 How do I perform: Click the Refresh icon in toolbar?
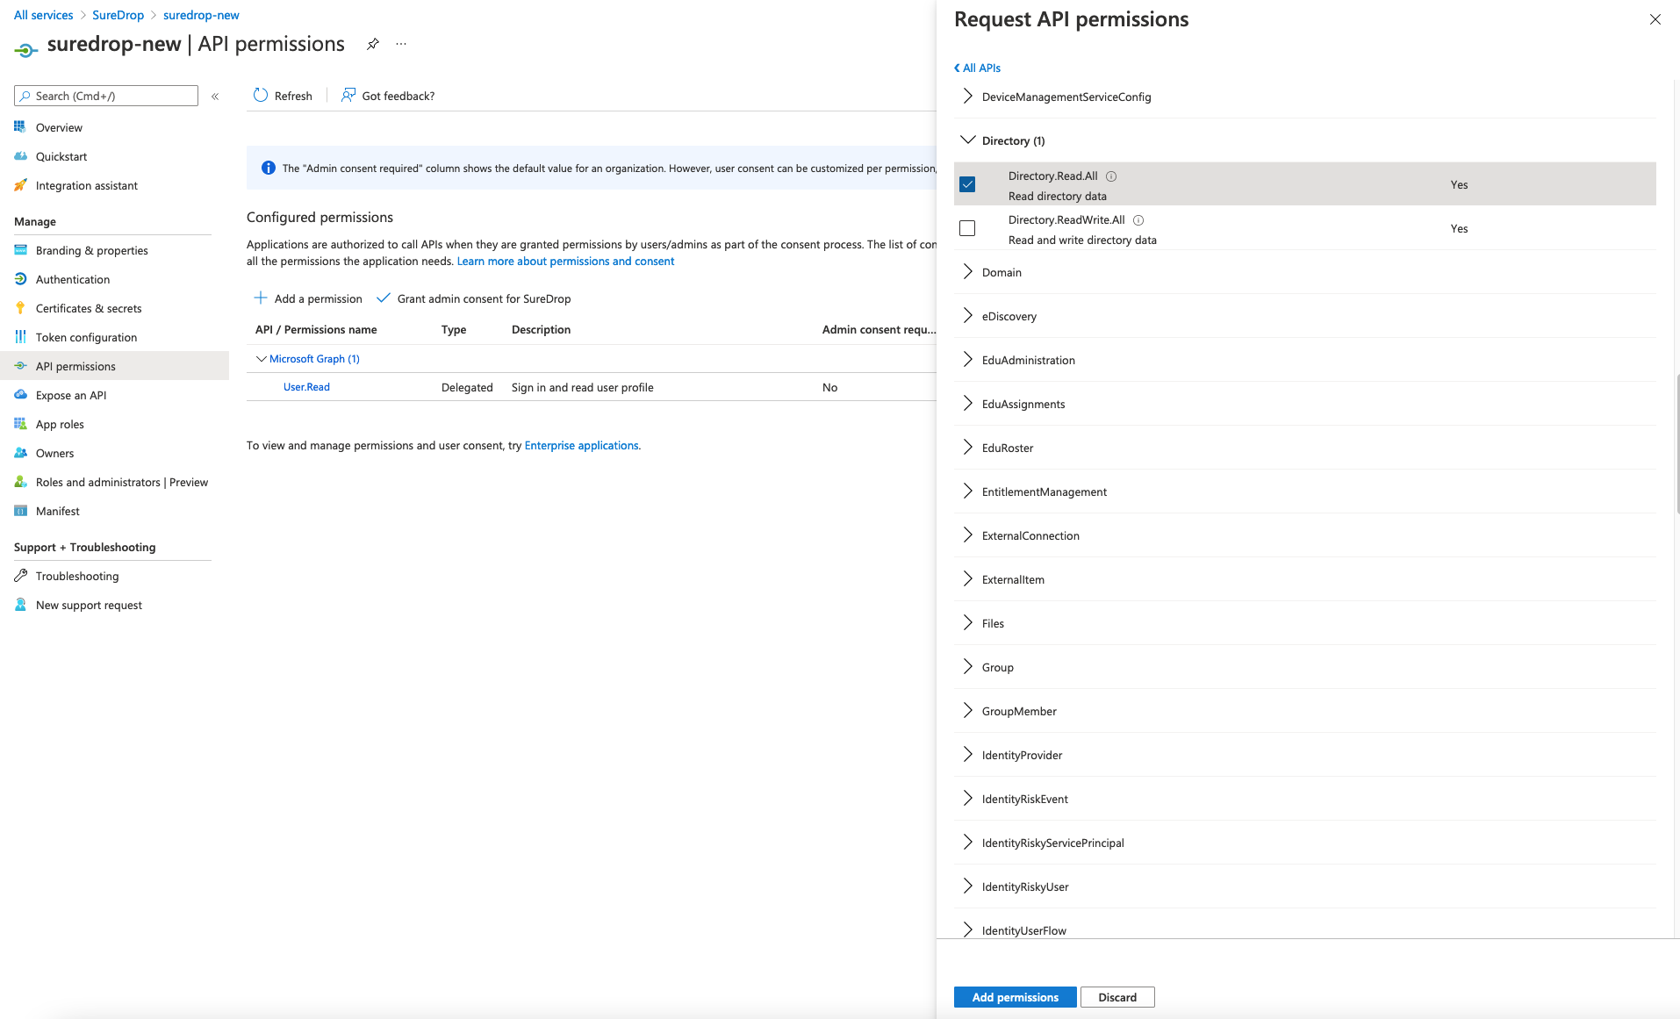pyautogui.click(x=261, y=96)
